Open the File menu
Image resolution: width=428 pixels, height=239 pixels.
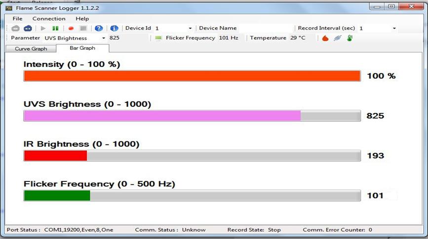pos(18,19)
